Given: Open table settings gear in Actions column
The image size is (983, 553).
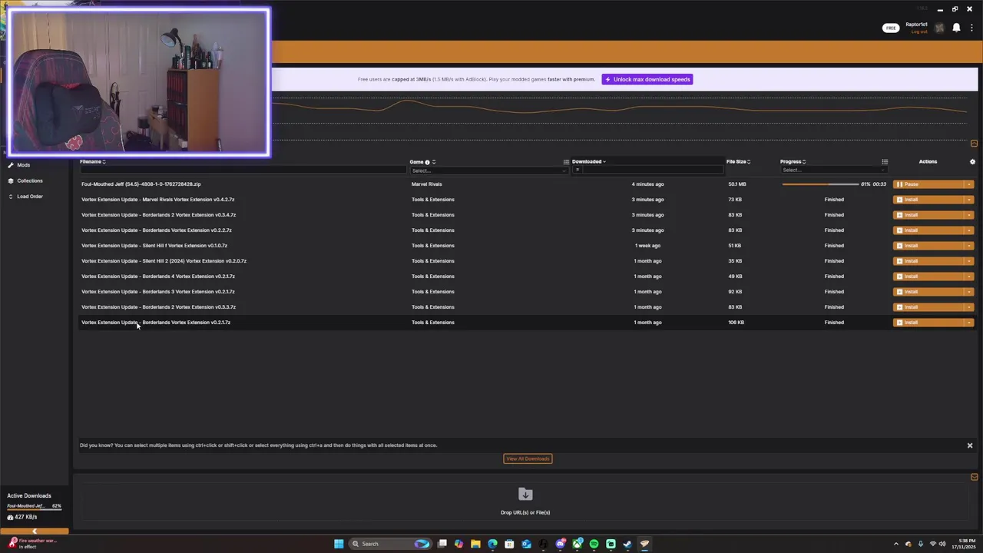Looking at the screenshot, I should click(972, 161).
